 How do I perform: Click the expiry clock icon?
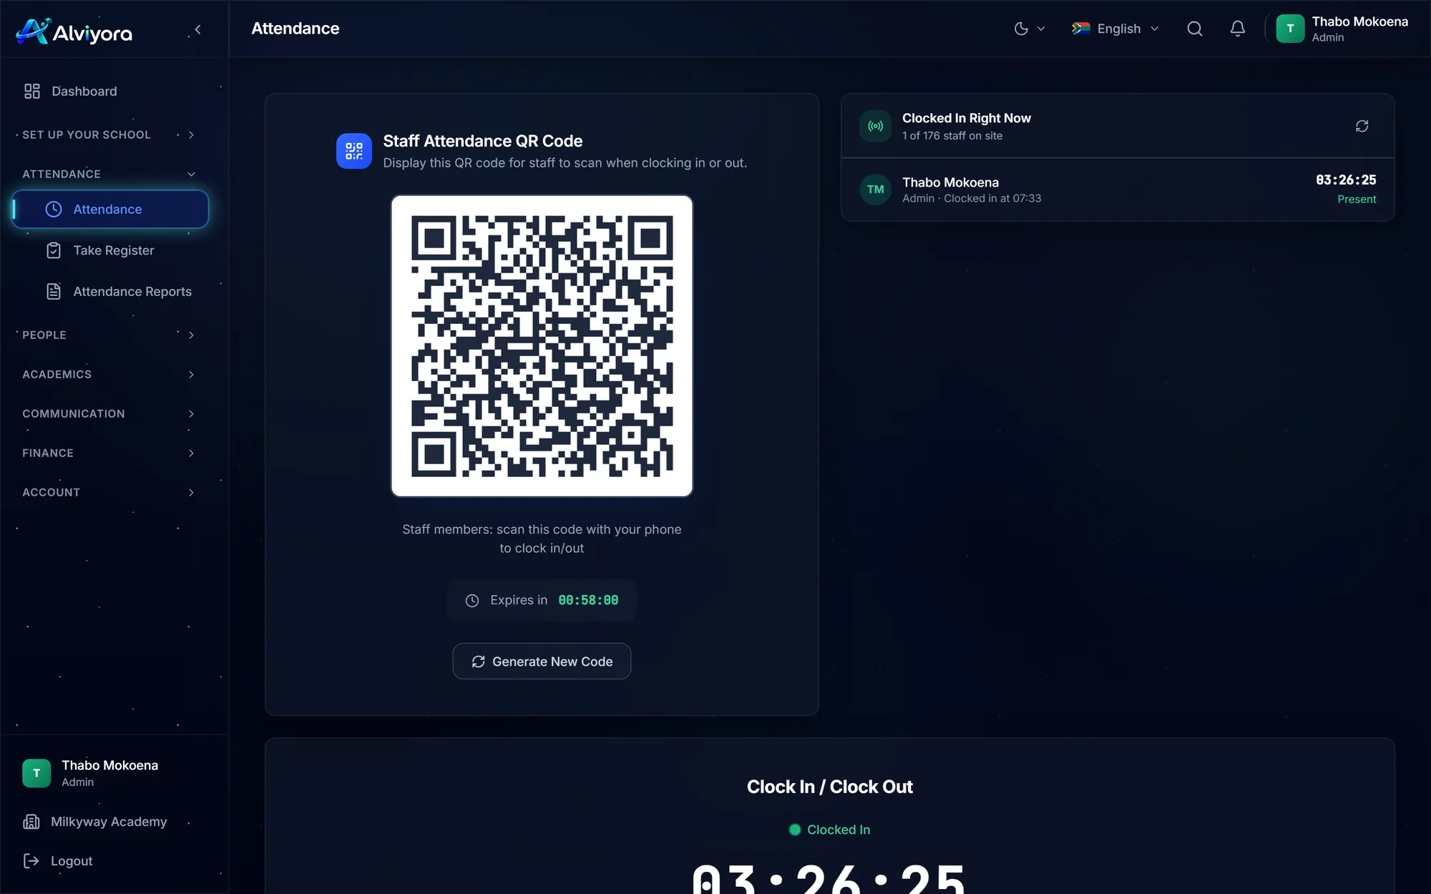[x=472, y=601]
